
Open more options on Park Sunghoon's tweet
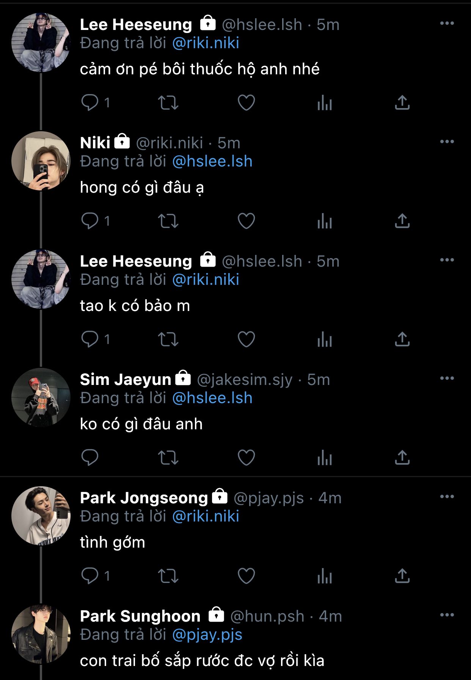pos(447,615)
